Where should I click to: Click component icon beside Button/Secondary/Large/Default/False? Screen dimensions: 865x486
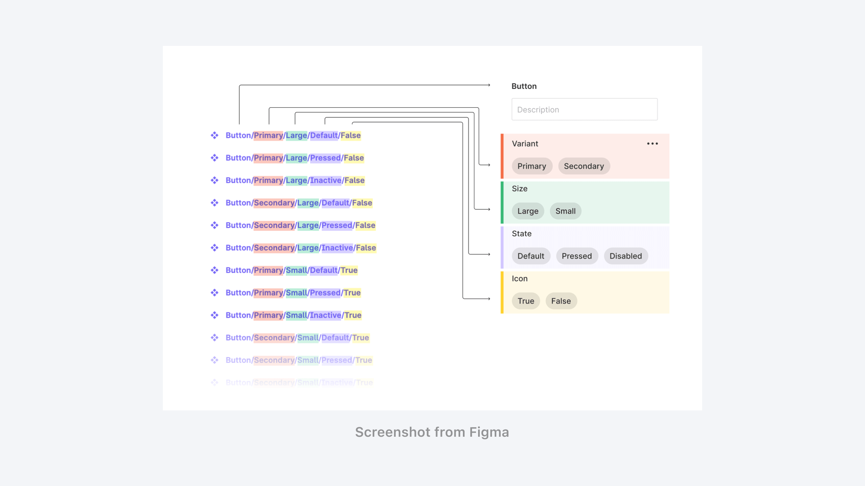(215, 203)
